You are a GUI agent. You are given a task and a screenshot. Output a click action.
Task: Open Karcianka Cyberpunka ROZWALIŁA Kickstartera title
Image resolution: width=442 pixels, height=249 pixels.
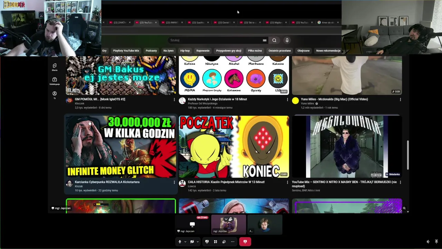click(x=107, y=182)
